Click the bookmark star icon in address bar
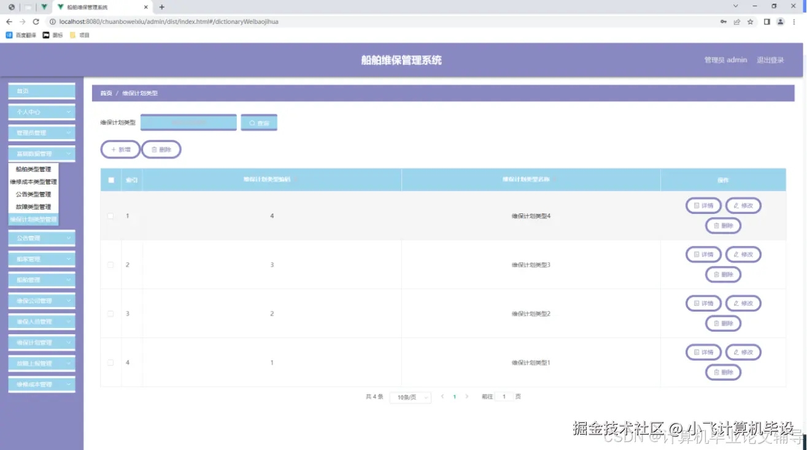807x450 pixels. (x=750, y=21)
